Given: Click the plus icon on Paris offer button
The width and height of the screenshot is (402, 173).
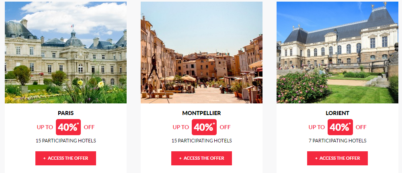Looking at the screenshot, I should [44, 159].
